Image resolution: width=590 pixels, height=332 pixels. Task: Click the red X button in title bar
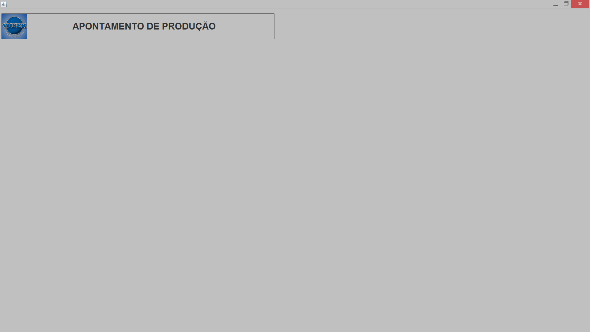(580, 4)
